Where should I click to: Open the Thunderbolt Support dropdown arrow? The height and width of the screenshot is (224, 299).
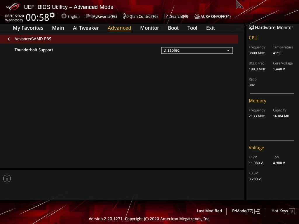228,50
